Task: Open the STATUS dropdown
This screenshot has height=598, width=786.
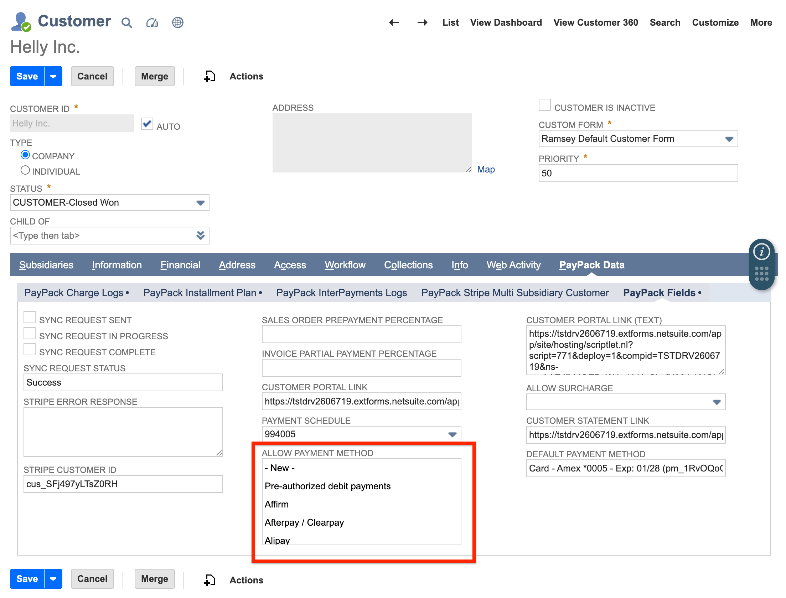Action: tap(201, 202)
